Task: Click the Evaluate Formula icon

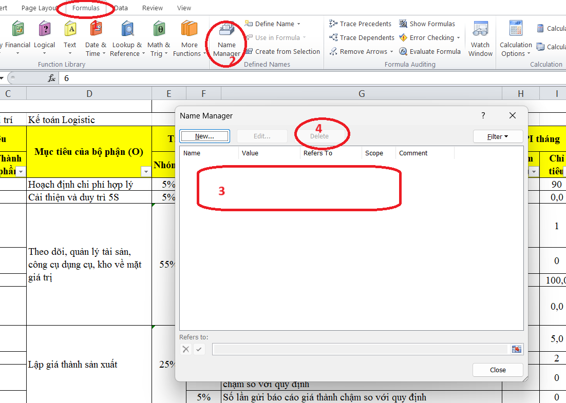Action: click(403, 51)
